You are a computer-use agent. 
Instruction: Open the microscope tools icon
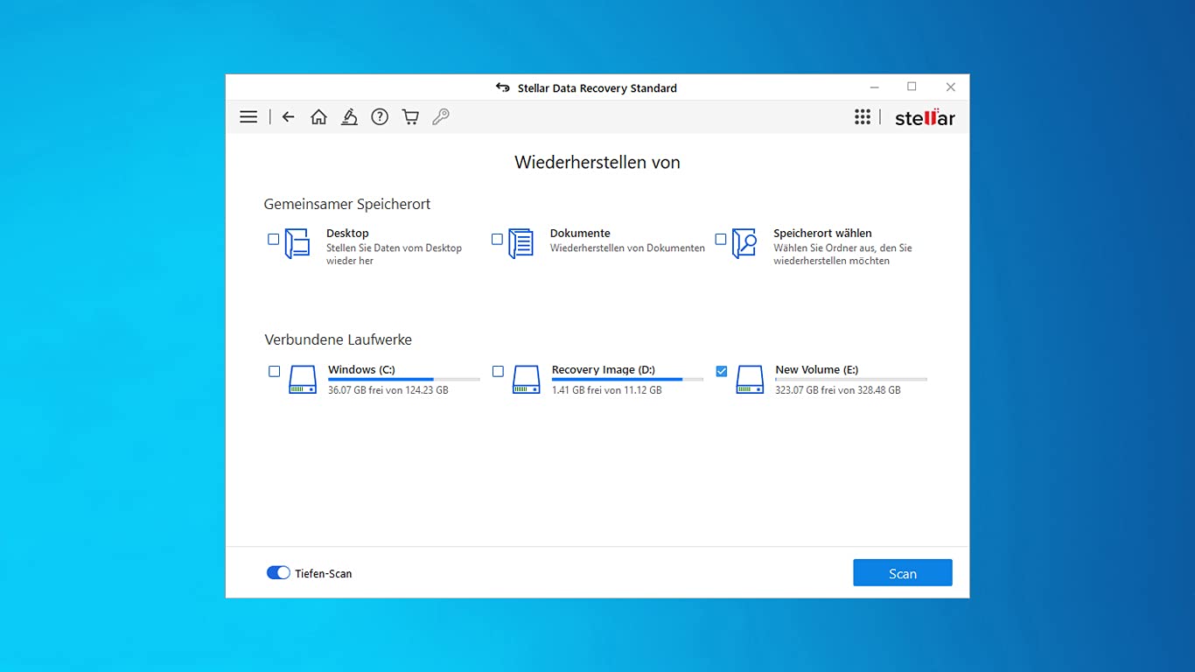pyautogui.click(x=349, y=116)
